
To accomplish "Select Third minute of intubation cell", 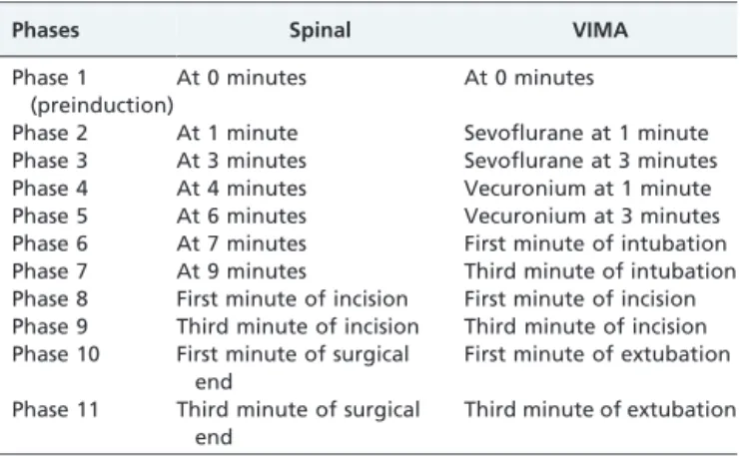I will click(x=600, y=271).
